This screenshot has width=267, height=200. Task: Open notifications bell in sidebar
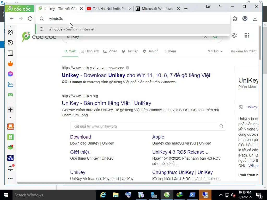(x=10, y=168)
